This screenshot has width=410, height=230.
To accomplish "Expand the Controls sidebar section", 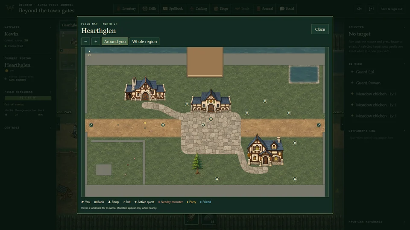I will (50, 128).
